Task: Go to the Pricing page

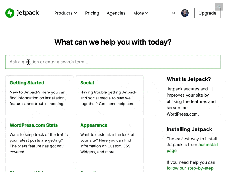Action: pos(92,13)
